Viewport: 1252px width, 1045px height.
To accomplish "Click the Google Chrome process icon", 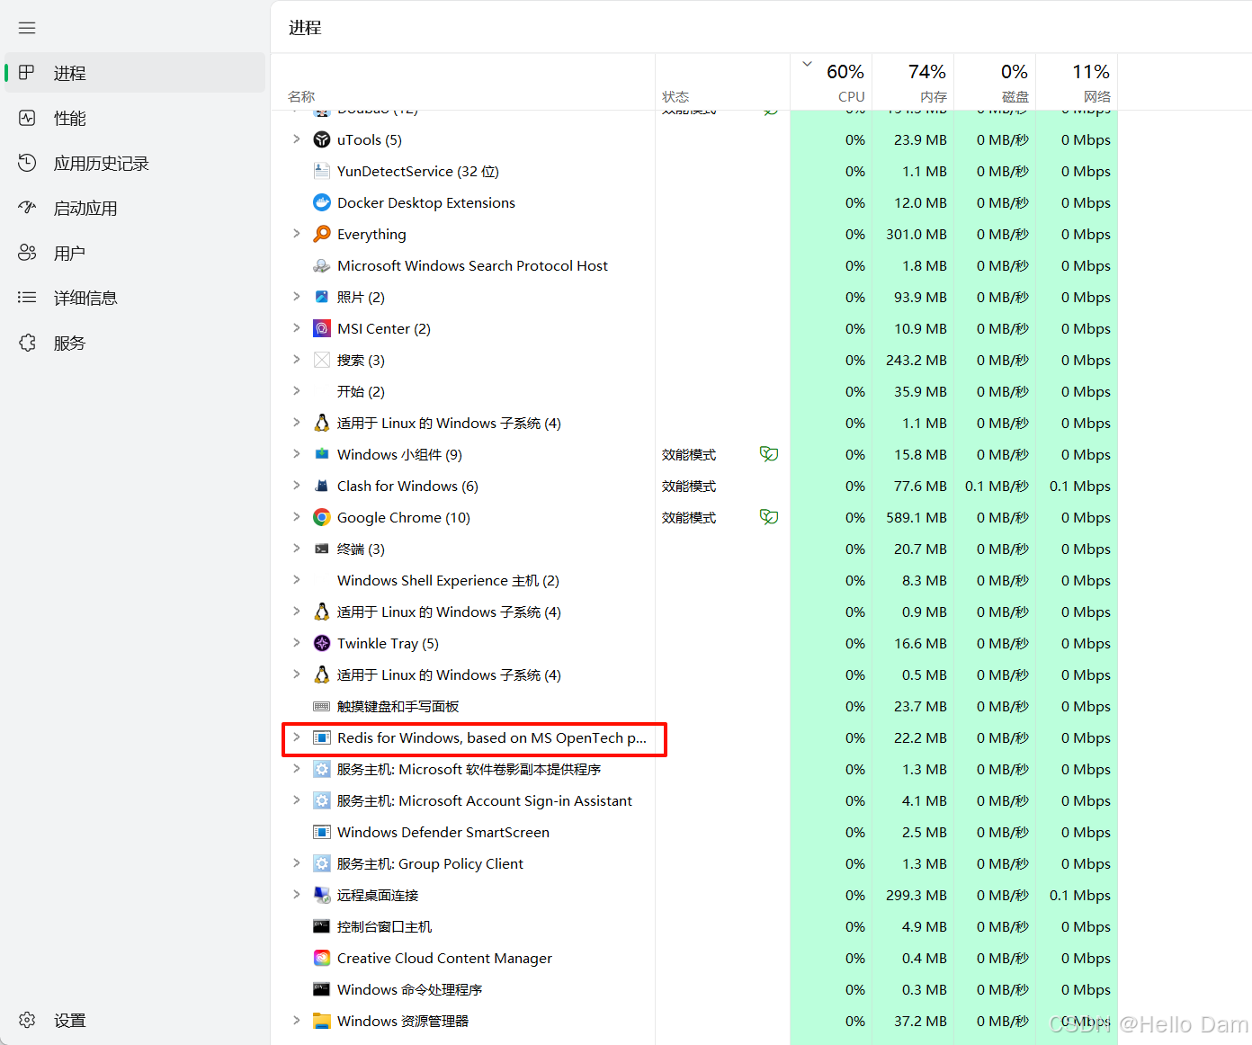I will [x=321, y=517].
